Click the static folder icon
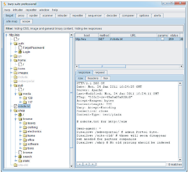 [20, 161]
